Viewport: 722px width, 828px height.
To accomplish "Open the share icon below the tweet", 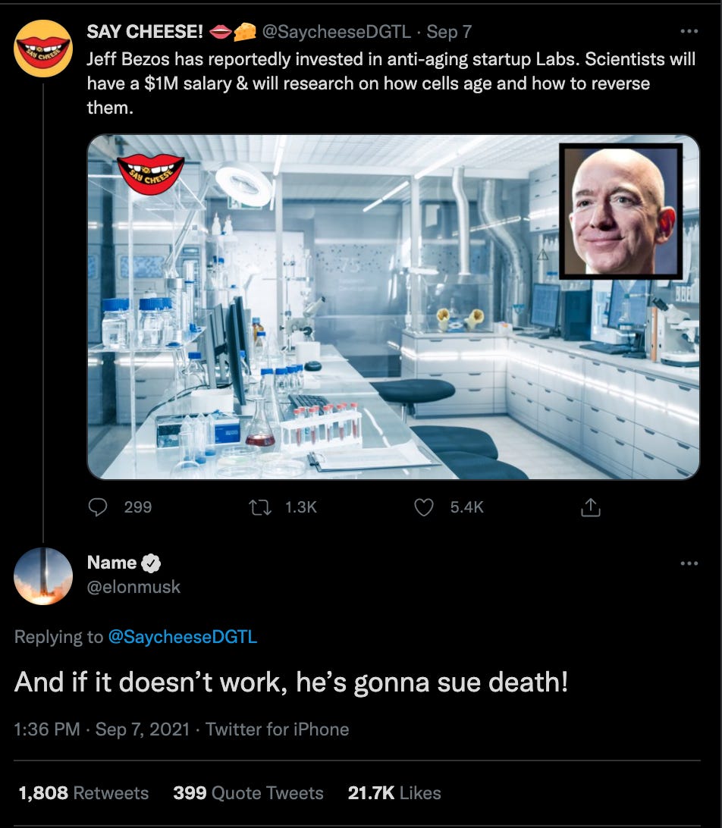I will point(590,507).
